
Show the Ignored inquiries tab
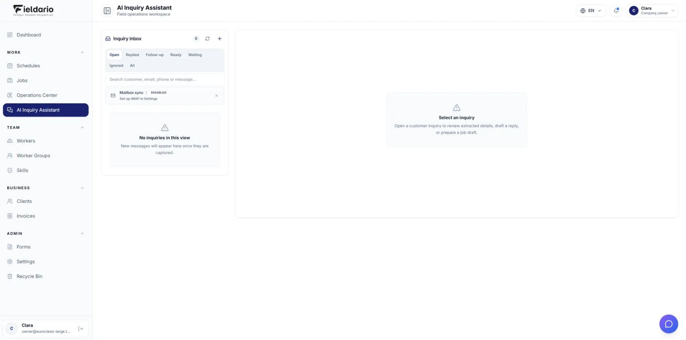click(116, 66)
